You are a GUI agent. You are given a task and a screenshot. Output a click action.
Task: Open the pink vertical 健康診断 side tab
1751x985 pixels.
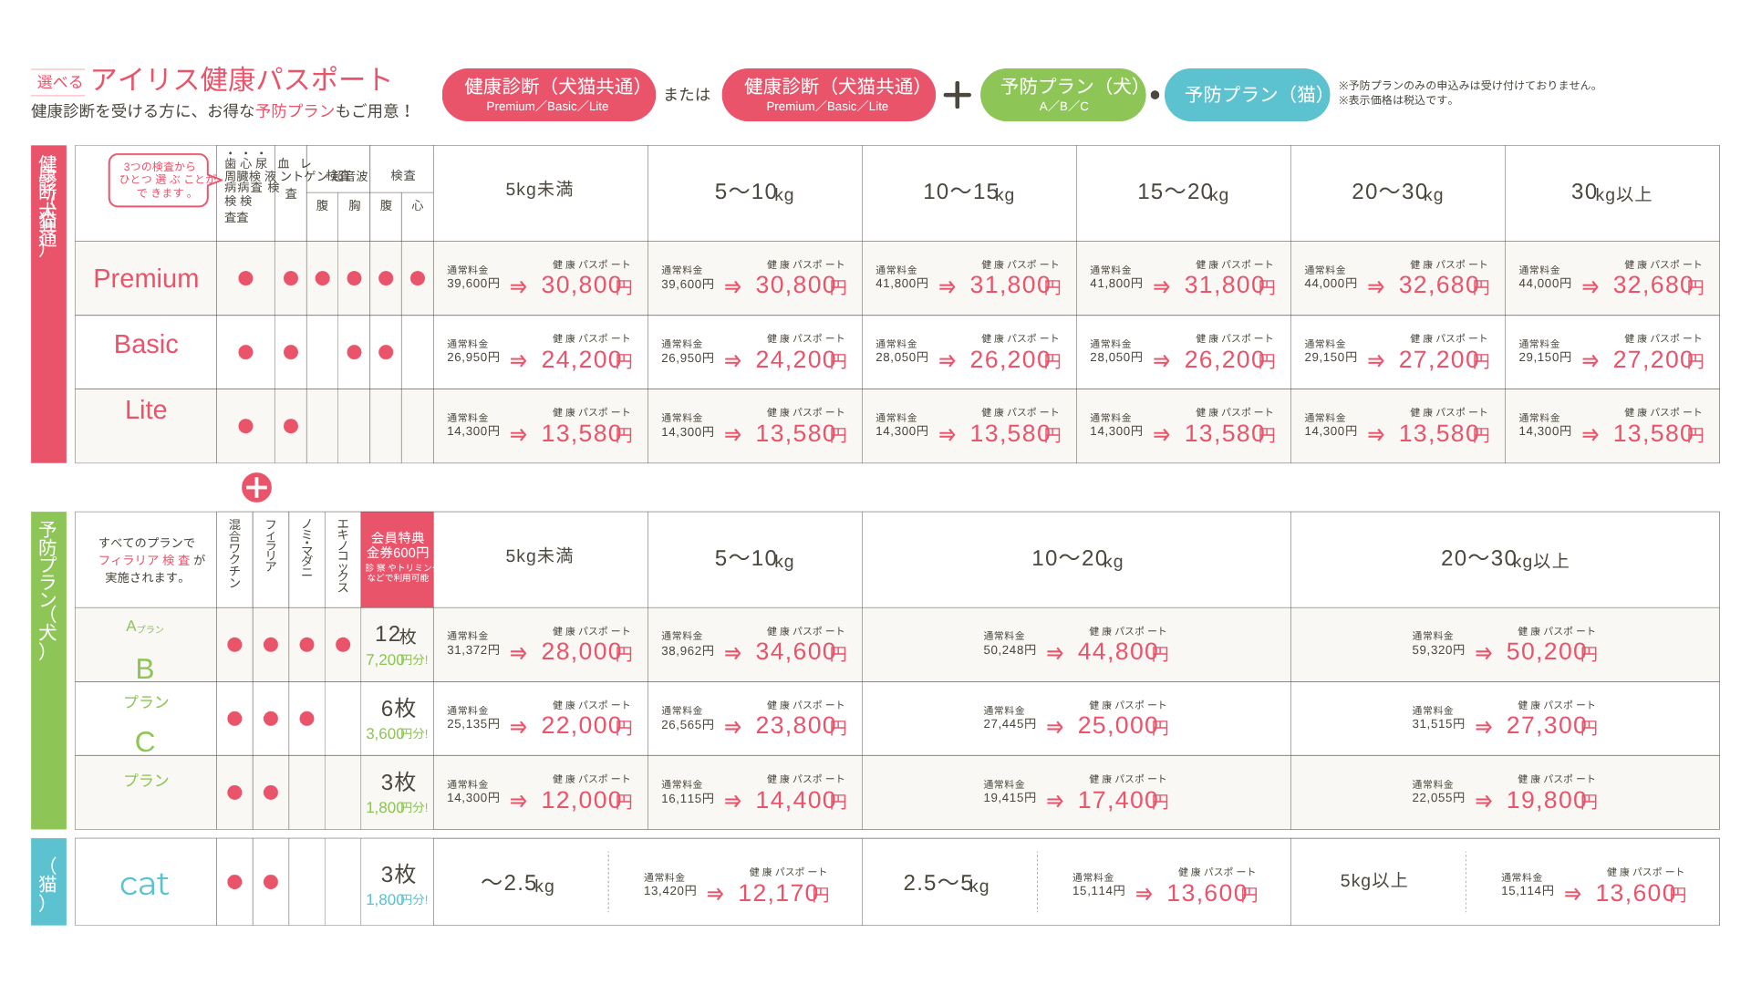[48, 304]
